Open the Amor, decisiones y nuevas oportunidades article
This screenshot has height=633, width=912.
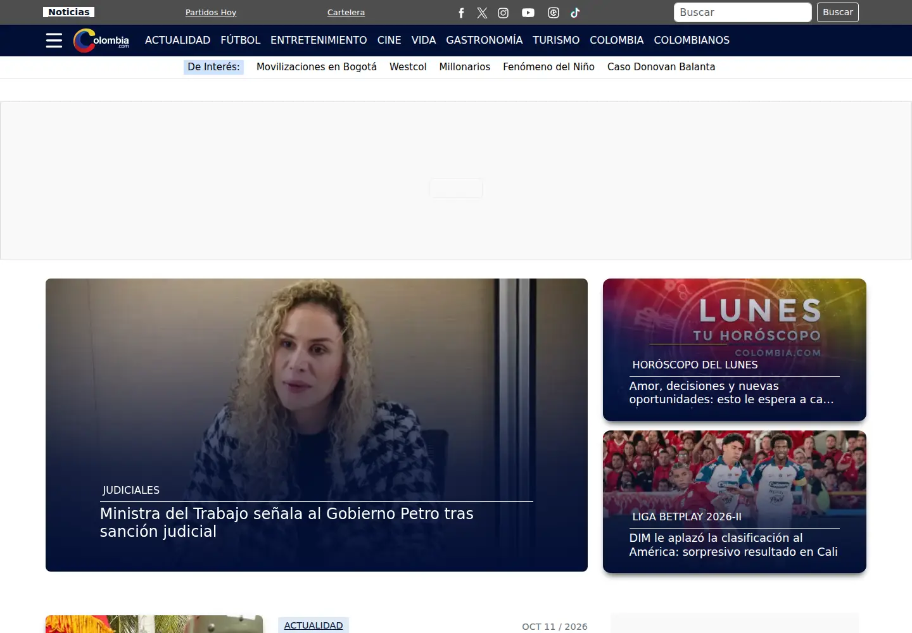click(x=731, y=392)
